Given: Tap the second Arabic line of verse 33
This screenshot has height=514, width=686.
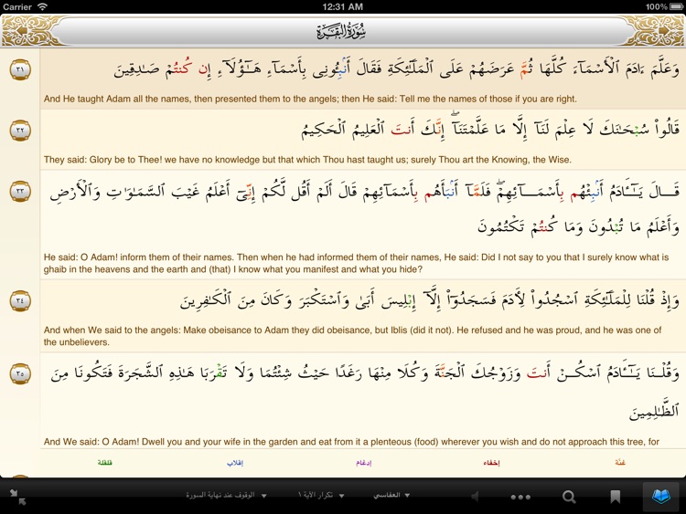Looking at the screenshot, I should (x=578, y=226).
